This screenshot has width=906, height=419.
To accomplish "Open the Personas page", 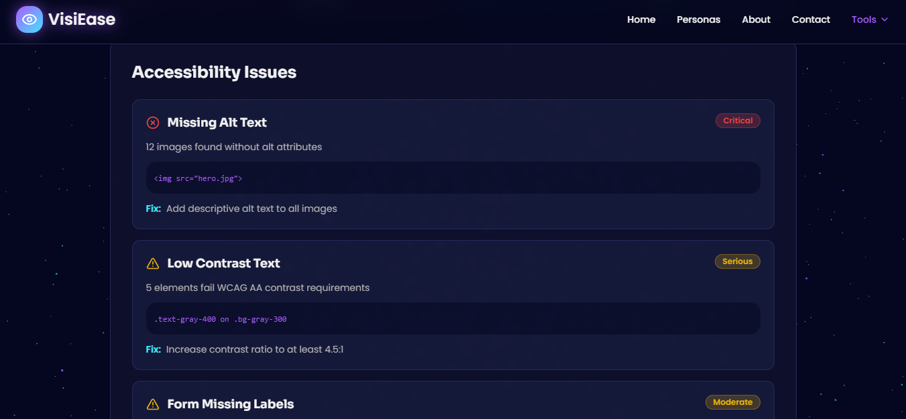I will (698, 19).
